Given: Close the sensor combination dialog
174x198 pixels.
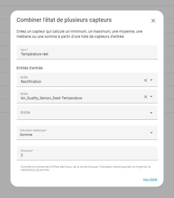Looking at the screenshot, I should tap(153, 21).
